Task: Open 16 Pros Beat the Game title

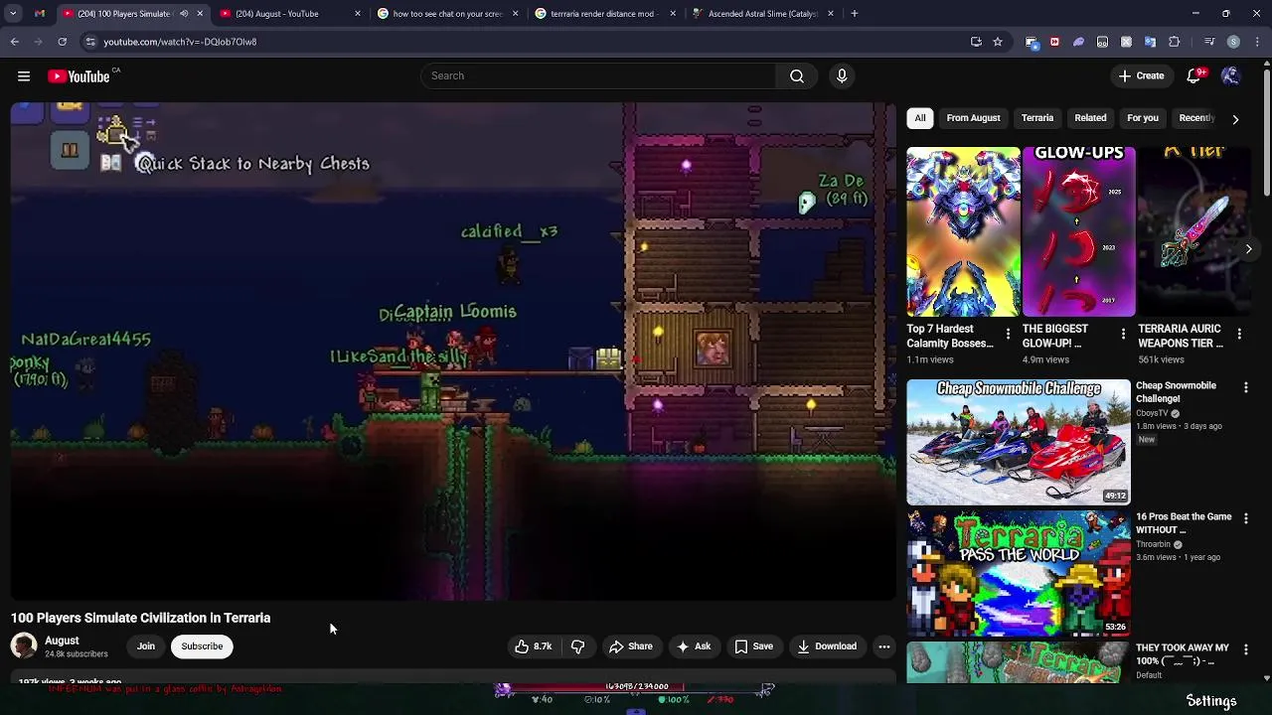Action: tap(1184, 523)
